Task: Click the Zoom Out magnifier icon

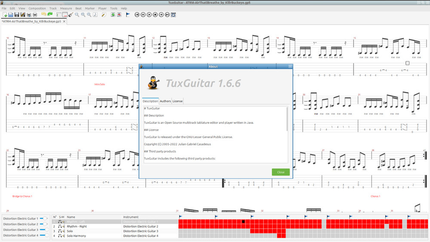Action: (x=77, y=15)
